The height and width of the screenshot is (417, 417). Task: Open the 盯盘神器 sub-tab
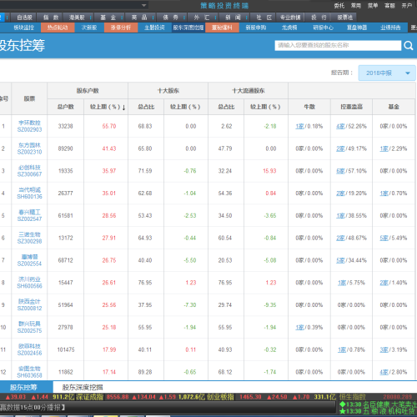pos(357,28)
